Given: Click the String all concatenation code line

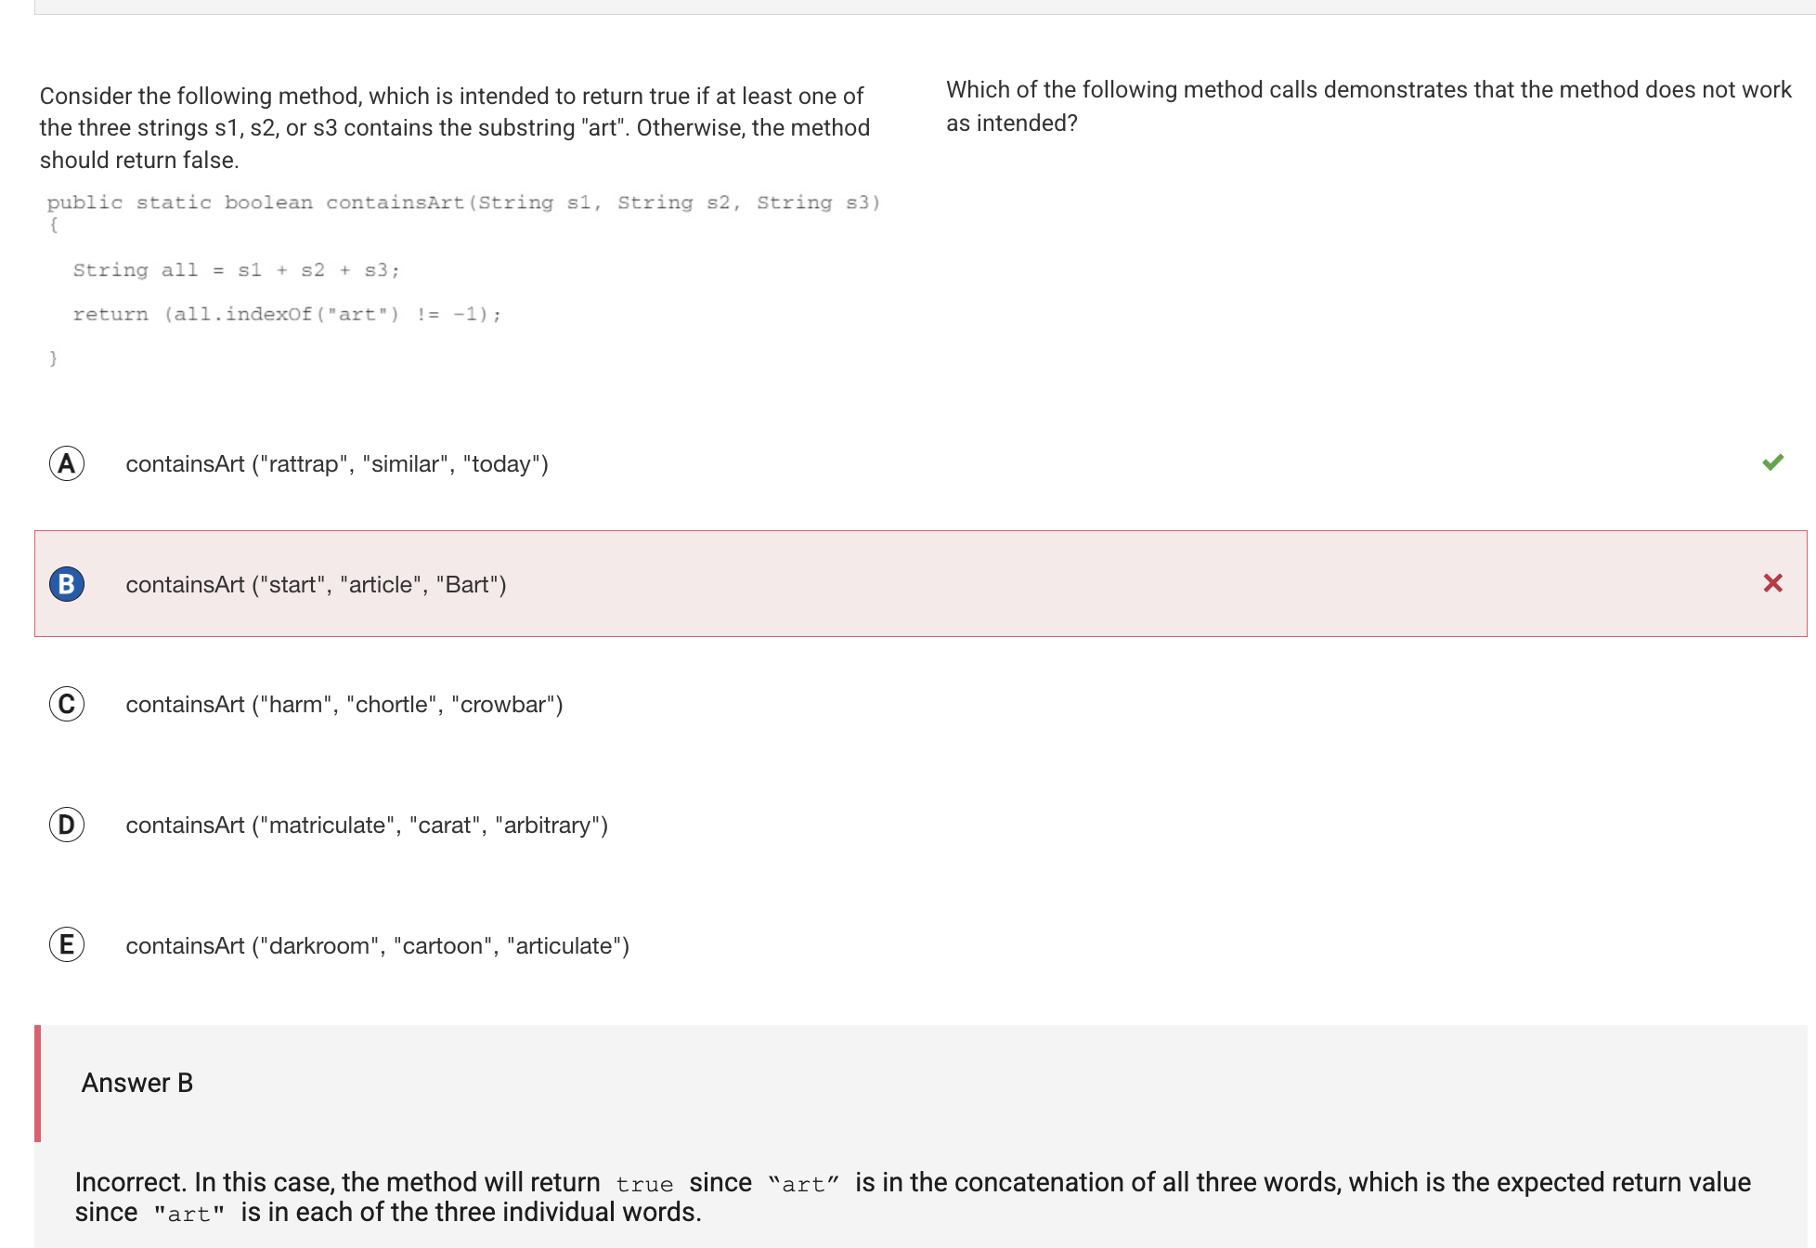Looking at the screenshot, I should point(236,270).
